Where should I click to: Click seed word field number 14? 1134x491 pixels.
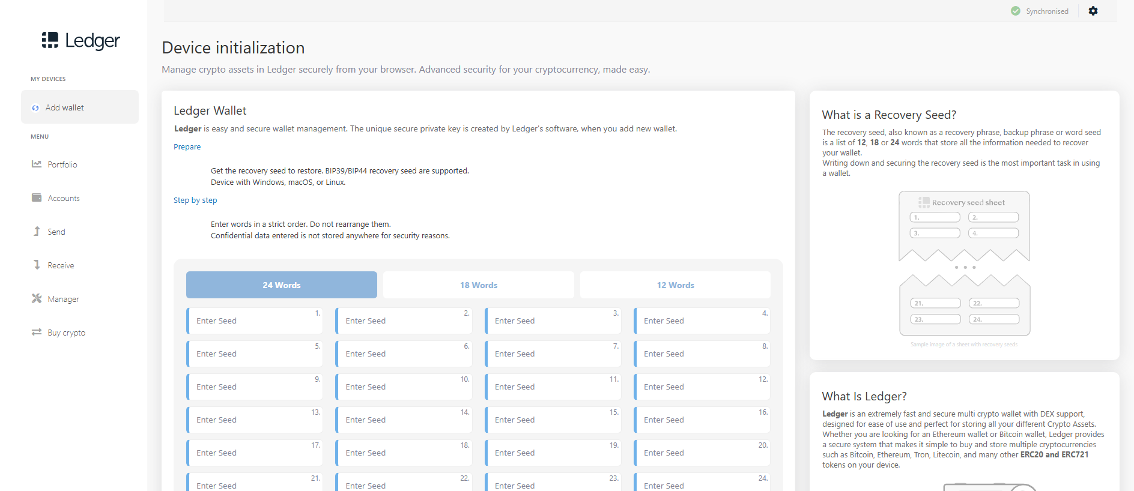(404, 420)
